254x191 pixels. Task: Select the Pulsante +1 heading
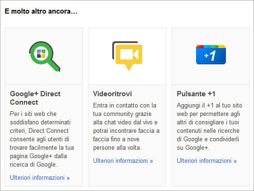[196, 94]
